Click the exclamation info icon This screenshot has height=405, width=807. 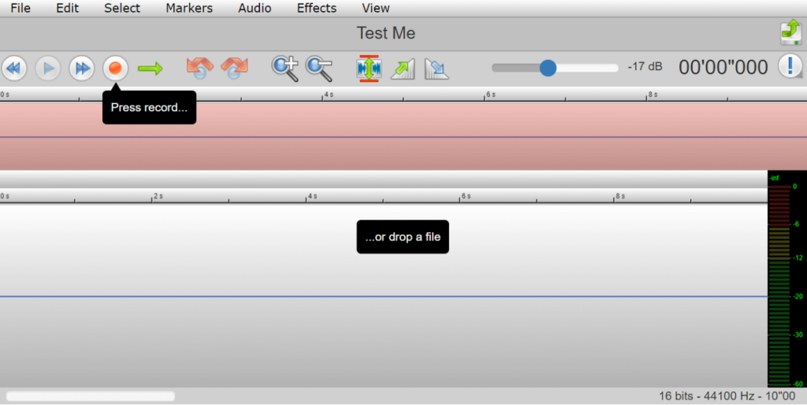point(790,67)
